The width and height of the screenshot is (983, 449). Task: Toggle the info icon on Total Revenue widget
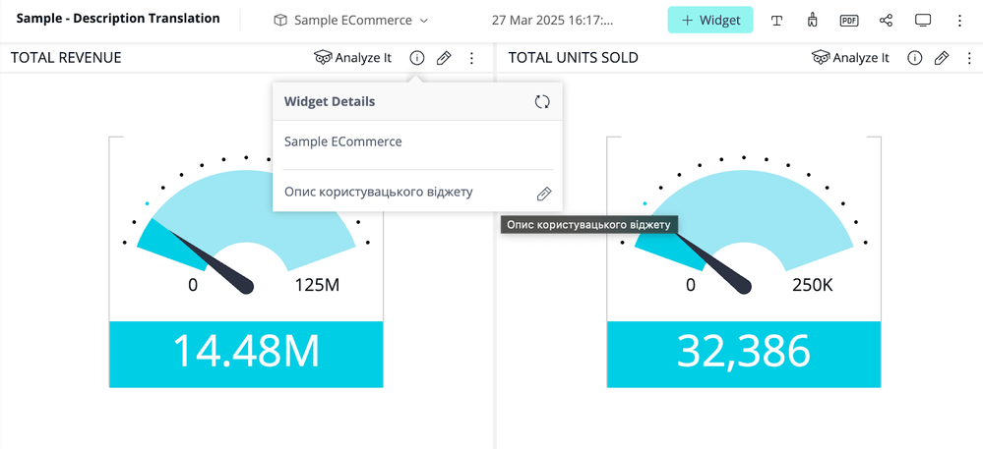click(x=416, y=58)
